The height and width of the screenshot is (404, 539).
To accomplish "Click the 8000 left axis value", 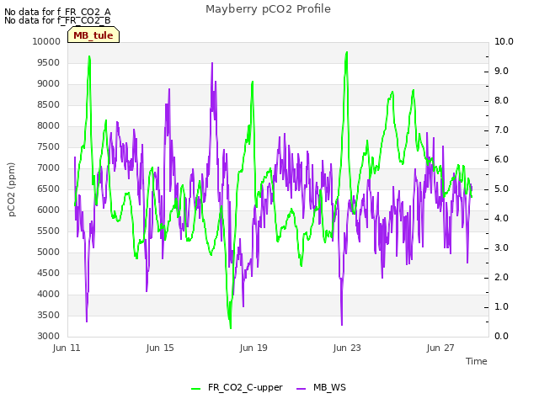I will point(49,125).
